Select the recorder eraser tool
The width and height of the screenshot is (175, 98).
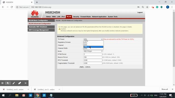coord(19,83)
